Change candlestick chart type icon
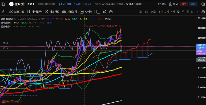The image size is (206, 105). coord(105,12)
